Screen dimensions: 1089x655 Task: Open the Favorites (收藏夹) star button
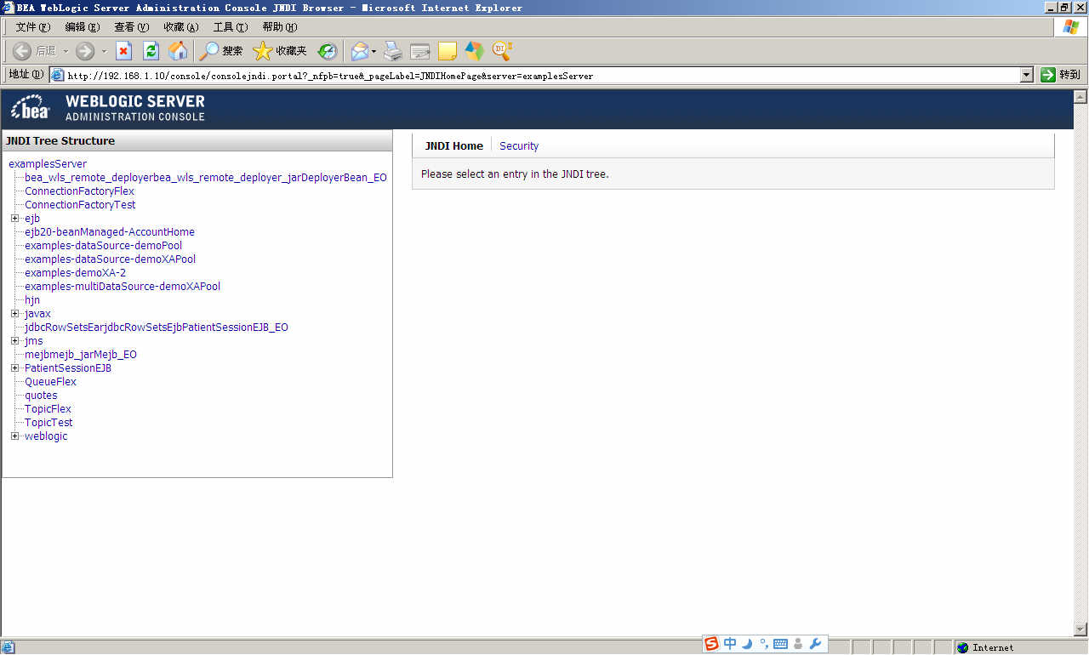[280, 51]
